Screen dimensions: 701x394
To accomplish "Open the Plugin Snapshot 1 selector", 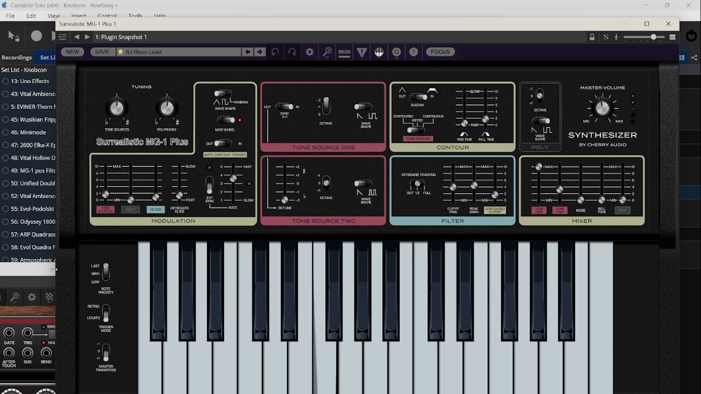I will pyautogui.click(x=121, y=37).
